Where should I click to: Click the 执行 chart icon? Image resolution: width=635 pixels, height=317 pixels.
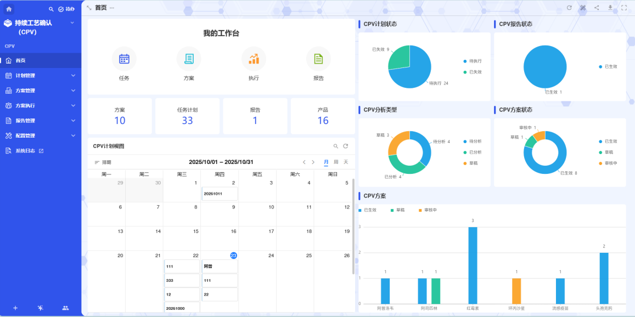point(254,59)
